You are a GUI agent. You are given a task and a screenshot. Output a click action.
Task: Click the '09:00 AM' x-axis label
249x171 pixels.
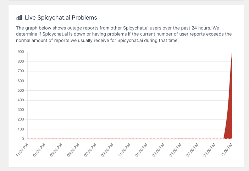click(107, 150)
